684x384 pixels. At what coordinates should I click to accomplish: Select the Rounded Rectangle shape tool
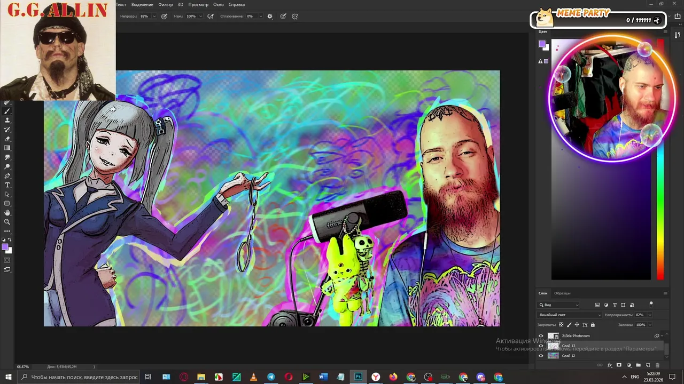coord(7,203)
